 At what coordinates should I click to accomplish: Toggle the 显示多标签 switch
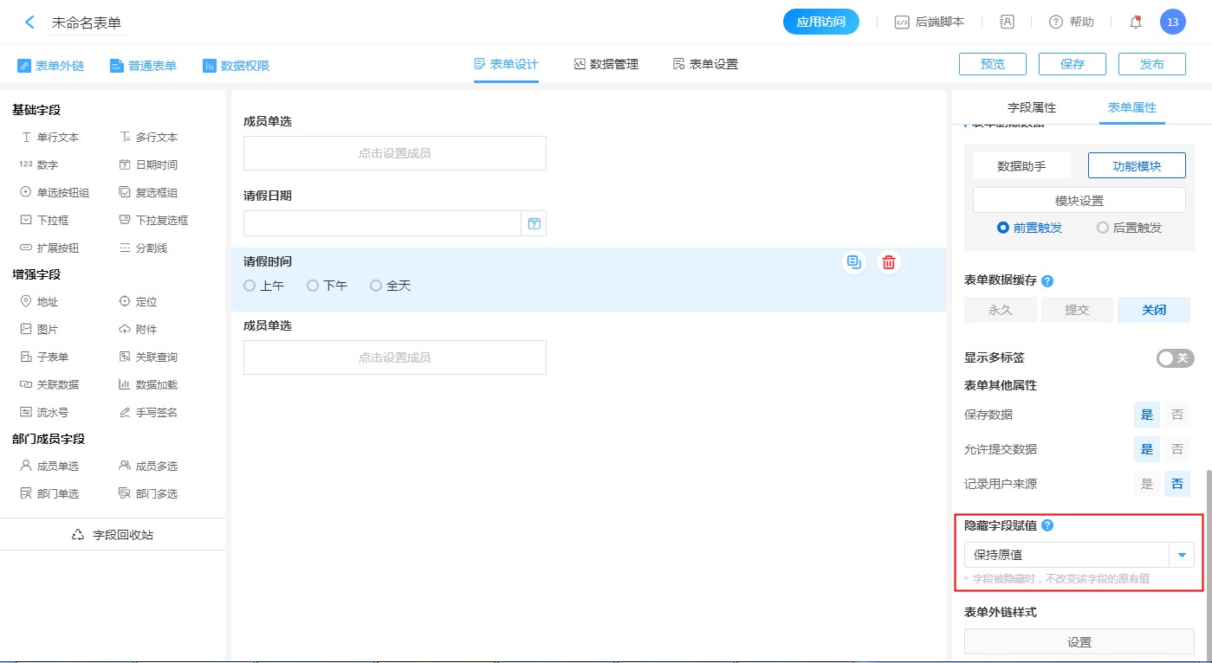click(1175, 358)
